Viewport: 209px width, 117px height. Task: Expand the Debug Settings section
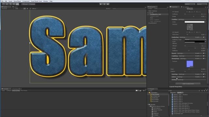(188, 80)
